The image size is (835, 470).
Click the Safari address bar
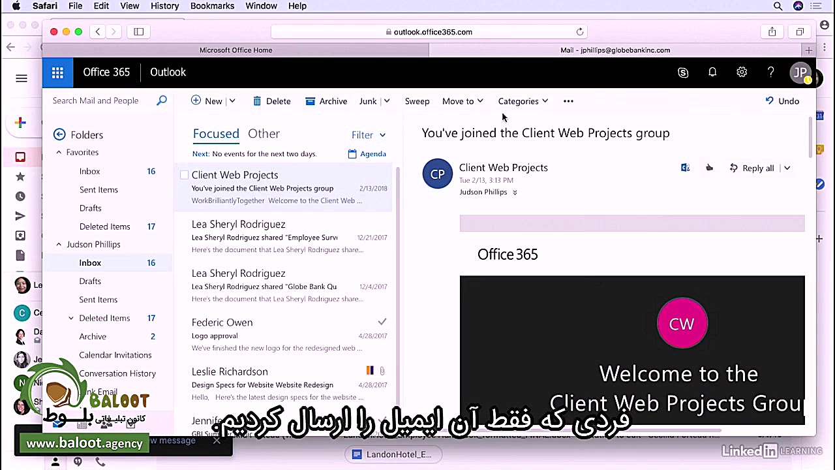pos(428,31)
